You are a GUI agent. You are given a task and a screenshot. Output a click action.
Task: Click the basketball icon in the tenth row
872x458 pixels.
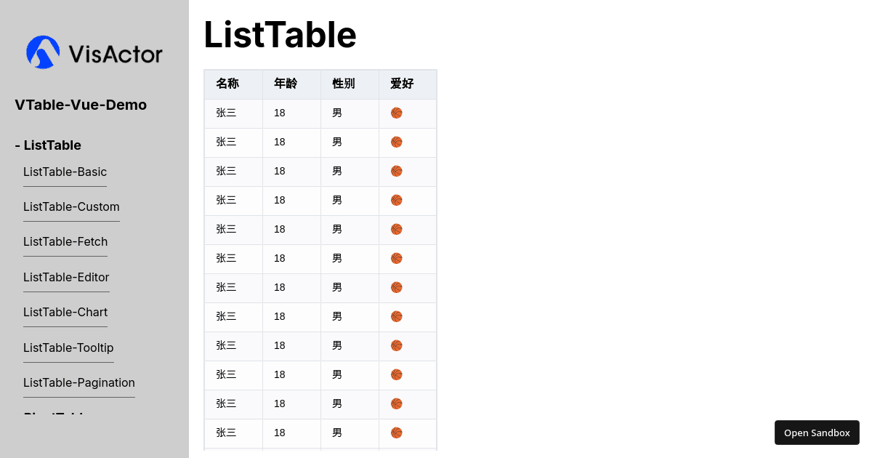pyautogui.click(x=396, y=374)
